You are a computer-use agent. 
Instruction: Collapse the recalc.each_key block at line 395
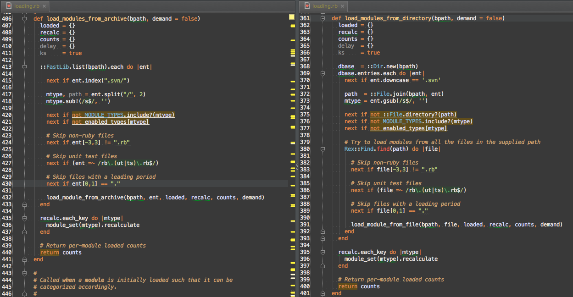[x=322, y=252]
